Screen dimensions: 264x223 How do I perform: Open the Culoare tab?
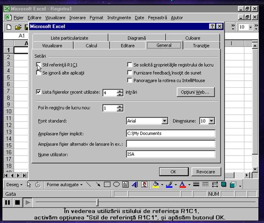point(192,38)
